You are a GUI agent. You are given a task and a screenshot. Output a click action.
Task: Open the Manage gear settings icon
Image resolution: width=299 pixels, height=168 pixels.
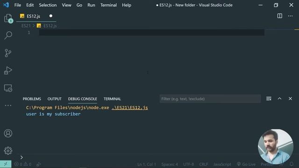tap(8, 151)
